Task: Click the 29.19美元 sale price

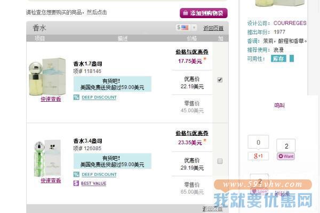Action: point(192,168)
